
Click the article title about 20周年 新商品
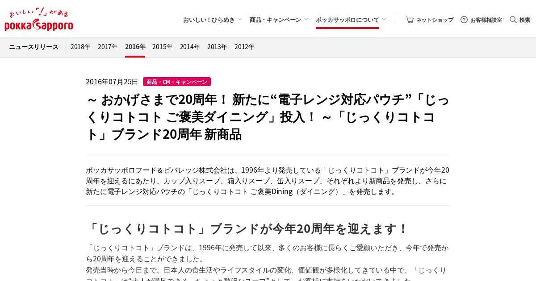pos(268,116)
